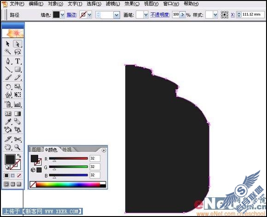The width and height of the screenshot is (267, 217).
Task: Switch to the 图层 panel tab
Action: [x=36, y=150]
